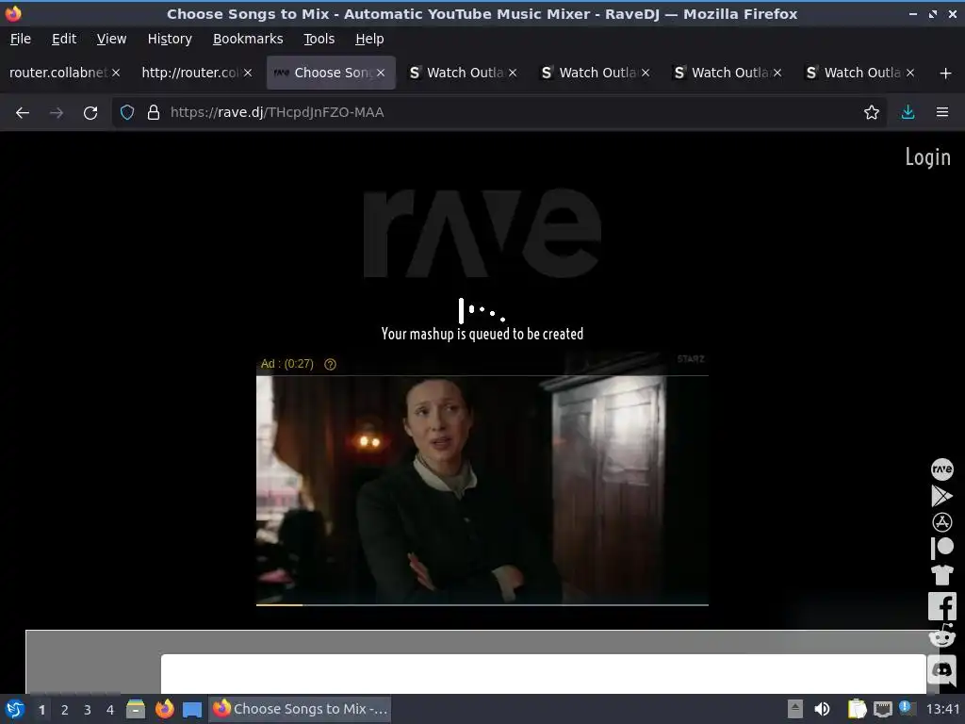Go back with the browser back arrow

click(x=23, y=113)
